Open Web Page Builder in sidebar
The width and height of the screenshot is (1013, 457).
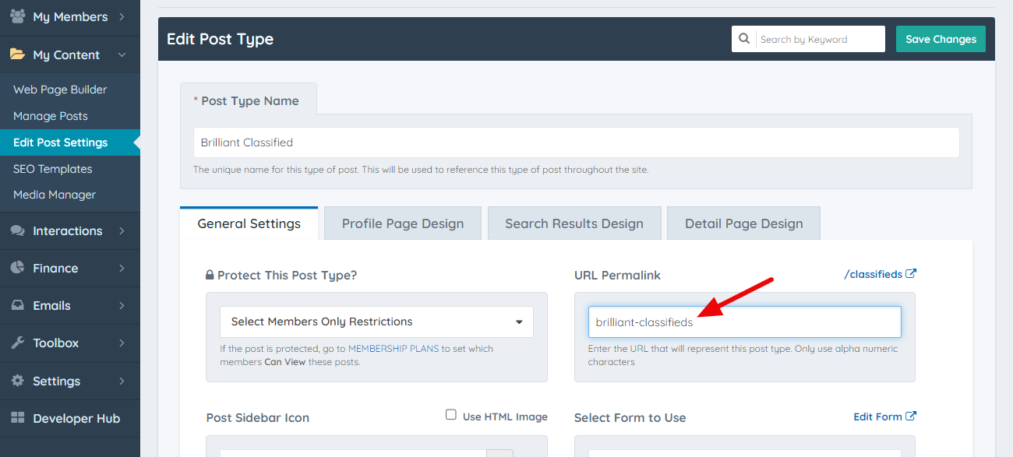(60, 90)
